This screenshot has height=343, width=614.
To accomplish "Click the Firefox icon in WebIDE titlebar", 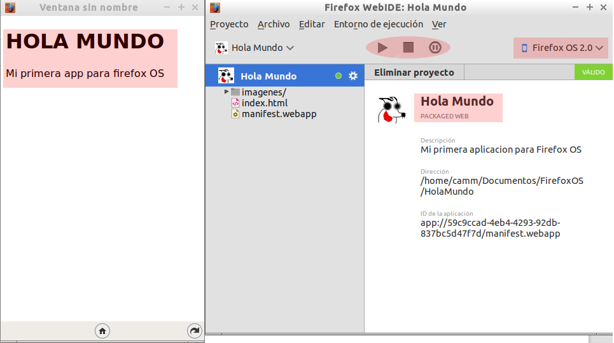I will click(215, 8).
